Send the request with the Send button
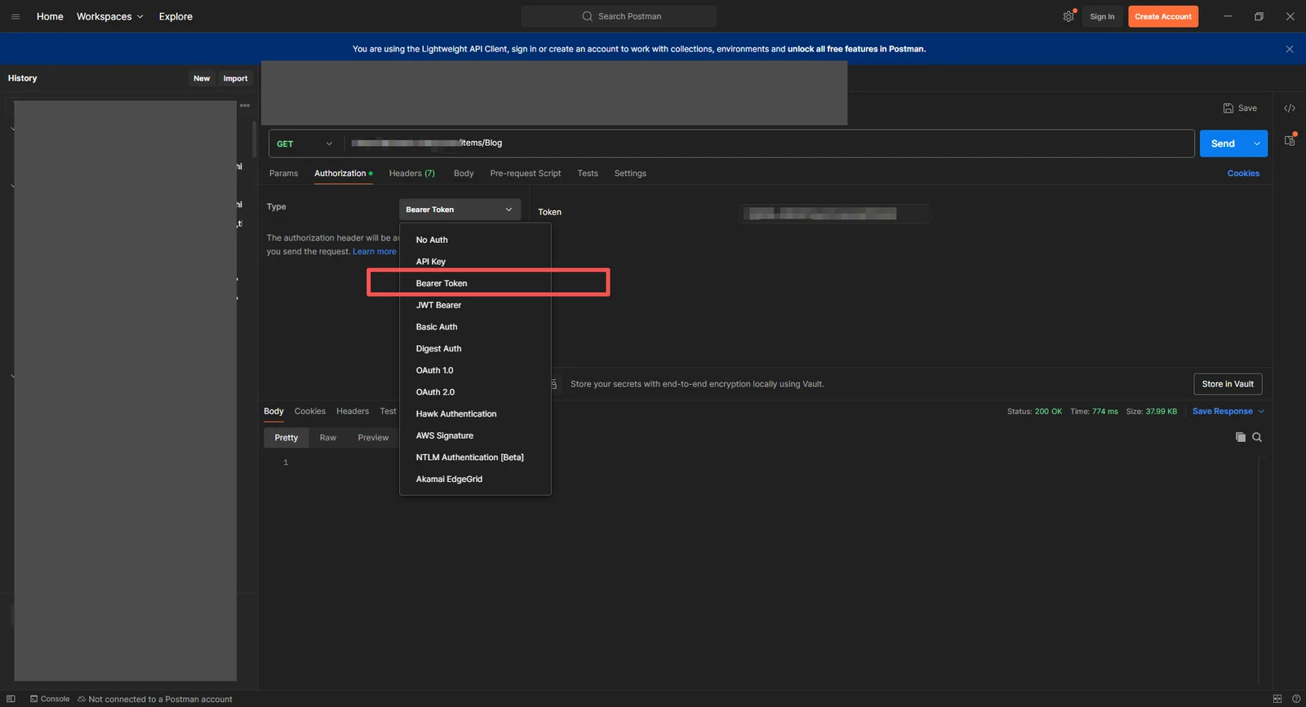1306x707 pixels. [x=1223, y=144]
